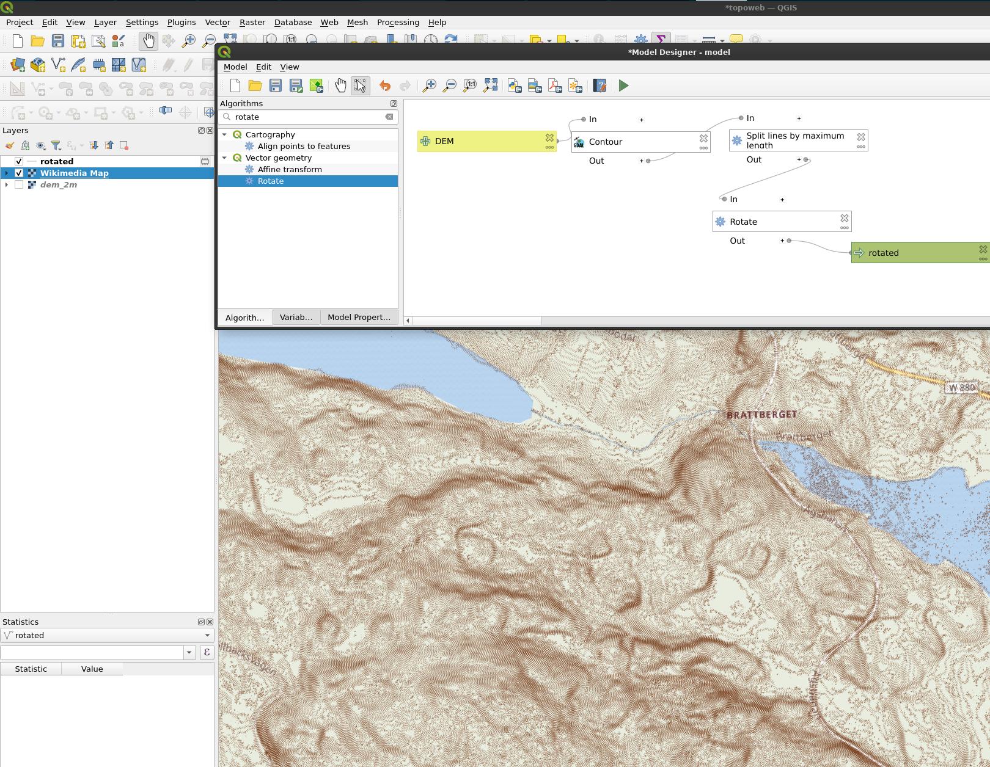This screenshot has height=767, width=990.
Task: Toggle visibility of Wikimedia Map layer
Action: click(x=19, y=173)
